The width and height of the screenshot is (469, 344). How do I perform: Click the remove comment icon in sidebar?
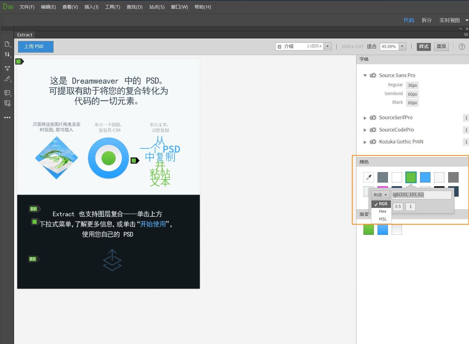click(7, 103)
